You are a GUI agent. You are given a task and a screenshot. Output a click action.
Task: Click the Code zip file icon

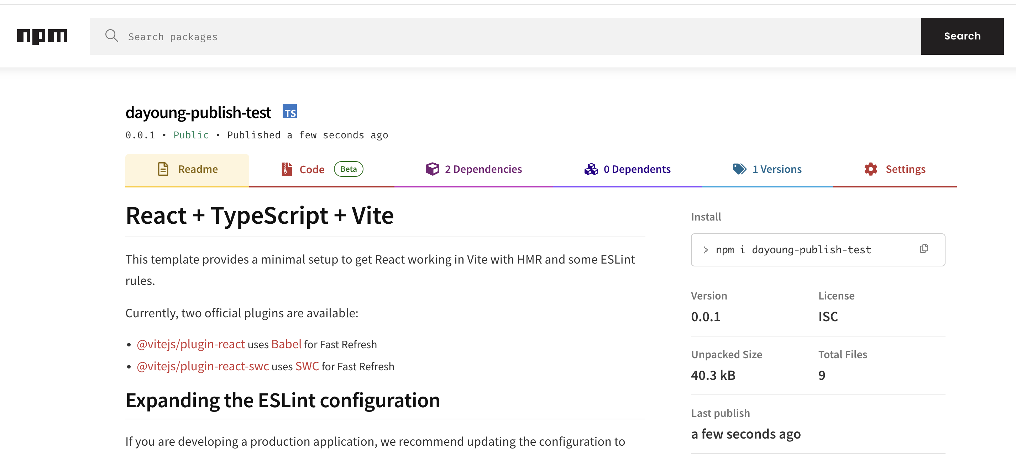click(x=287, y=169)
